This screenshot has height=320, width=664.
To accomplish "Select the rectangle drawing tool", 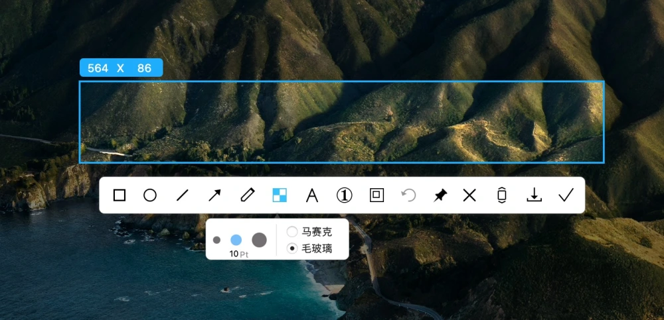I will [120, 195].
